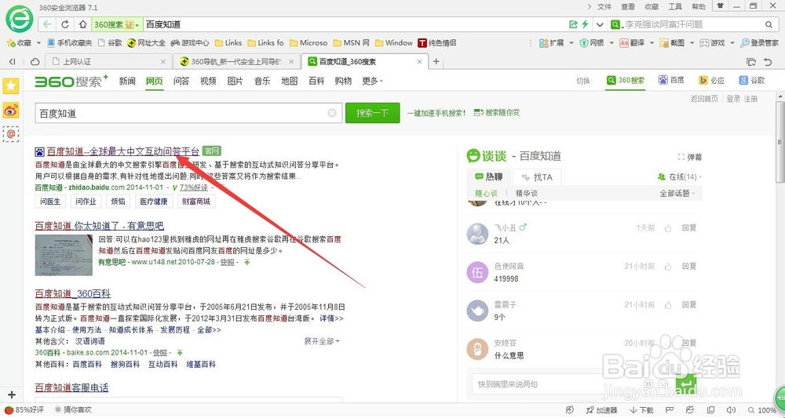
Task: Switch to the 360导航 tab
Action: 237,62
